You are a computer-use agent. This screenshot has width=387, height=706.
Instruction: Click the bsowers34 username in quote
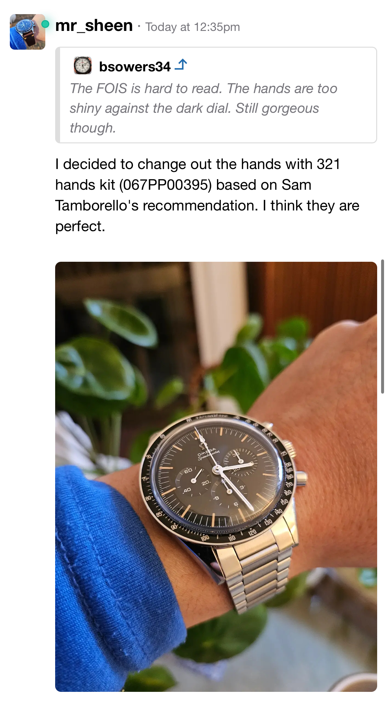tap(135, 66)
